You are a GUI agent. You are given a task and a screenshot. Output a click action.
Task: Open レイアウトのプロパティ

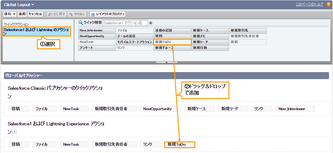(x=108, y=14)
